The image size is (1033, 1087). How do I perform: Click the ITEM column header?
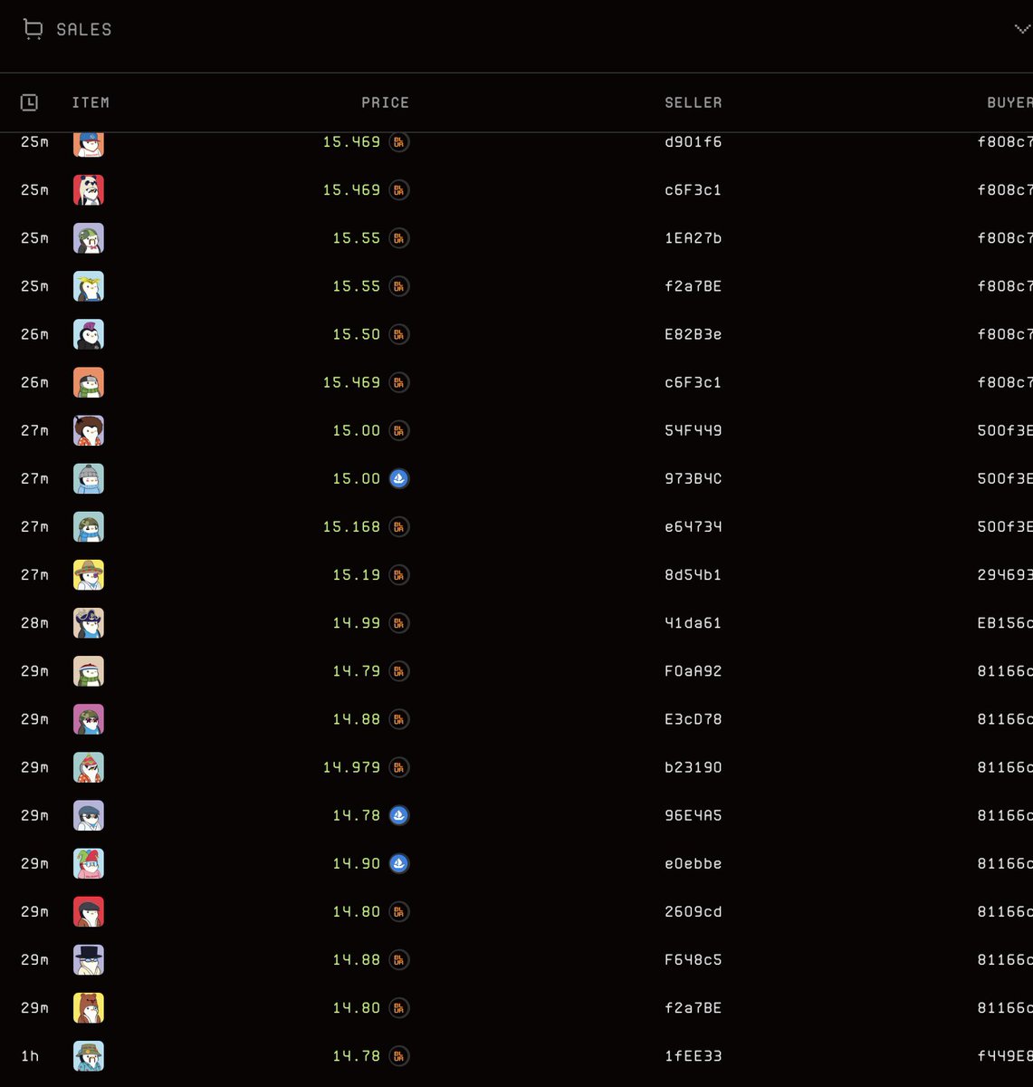(x=91, y=102)
